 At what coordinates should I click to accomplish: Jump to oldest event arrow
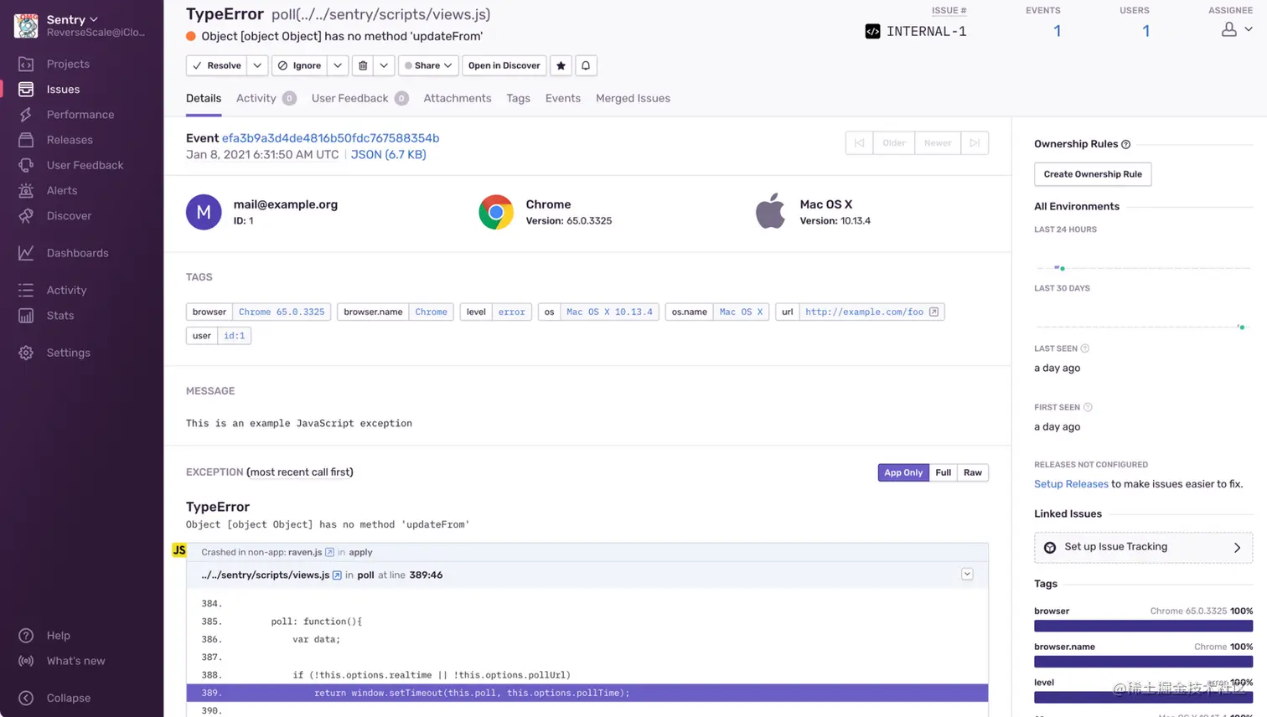coord(859,143)
